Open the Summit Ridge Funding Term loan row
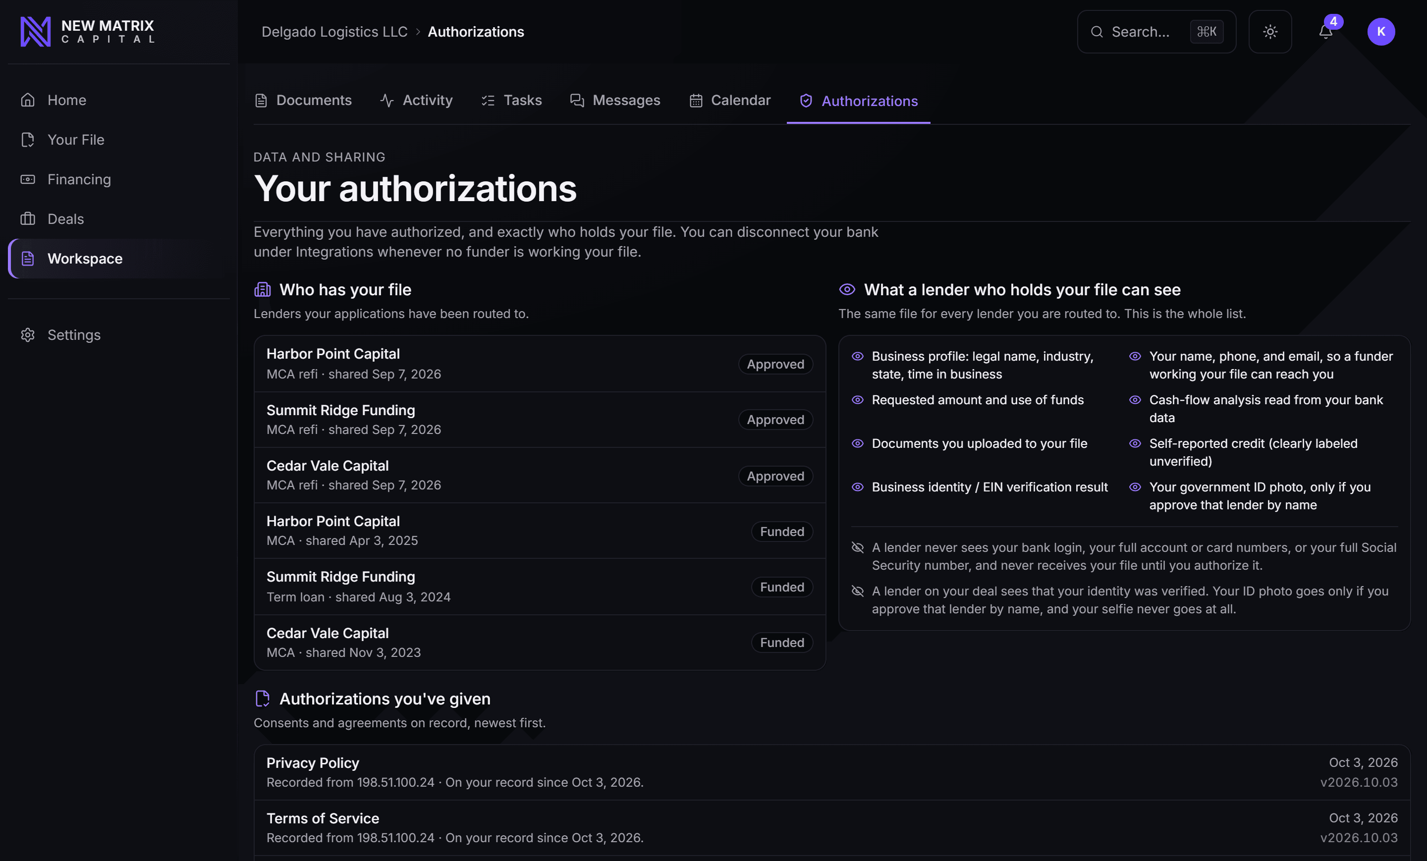This screenshot has width=1427, height=861. [x=539, y=587]
